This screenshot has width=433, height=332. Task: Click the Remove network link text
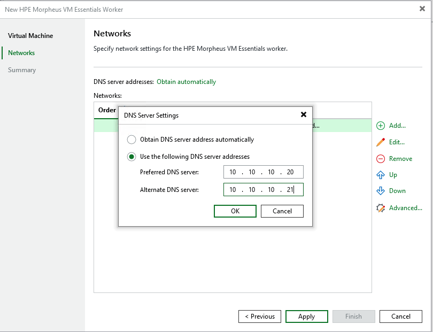click(x=400, y=159)
